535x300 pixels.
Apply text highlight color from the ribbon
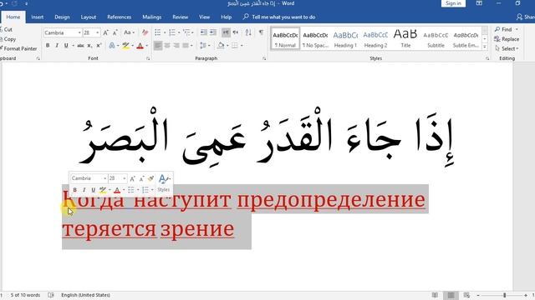pyautogui.click(x=125, y=45)
